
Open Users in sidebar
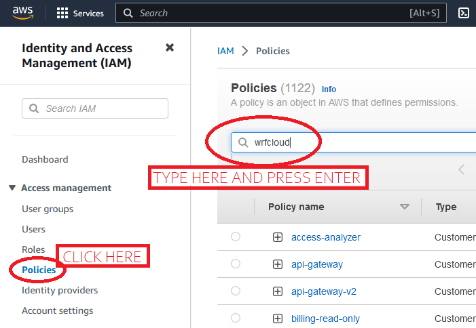[33, 229]
